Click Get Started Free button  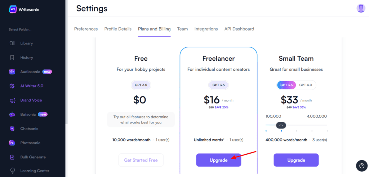141,160
